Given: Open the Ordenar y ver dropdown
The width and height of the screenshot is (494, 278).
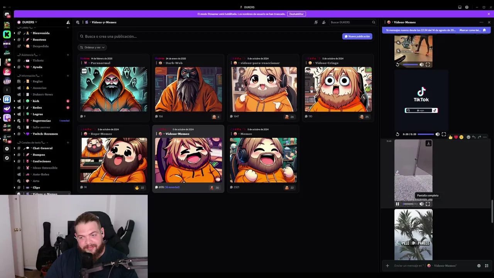Looking at the screenshot, I should click(x=92, y=47).
